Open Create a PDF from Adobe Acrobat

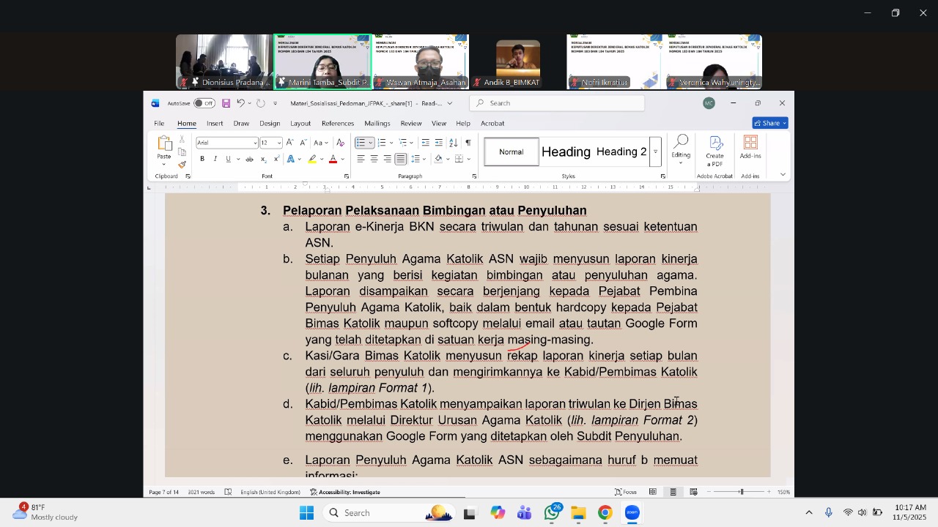pyautogui.click(x=714, y=151)
